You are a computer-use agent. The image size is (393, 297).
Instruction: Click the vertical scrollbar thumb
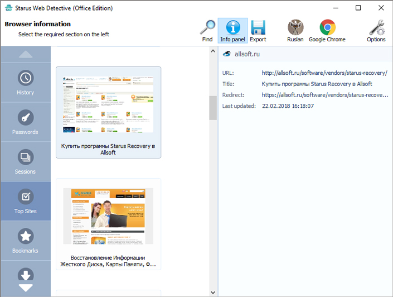213,108
